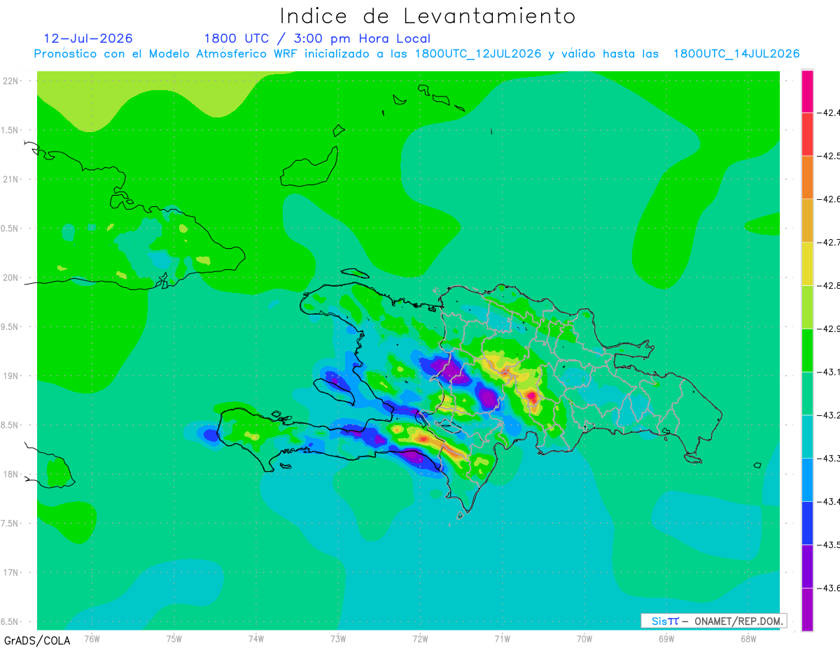The image size is (840, 648).
Task: Click the legend value '-42.8'
Action: point(829,286)
